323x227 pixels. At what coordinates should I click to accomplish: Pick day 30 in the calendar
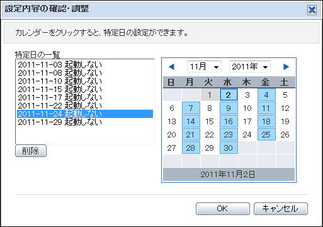tap(229, 148)
